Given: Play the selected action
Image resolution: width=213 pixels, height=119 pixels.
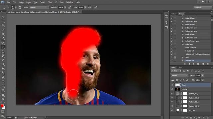Looking at the screenshot, I should [194, 64].
